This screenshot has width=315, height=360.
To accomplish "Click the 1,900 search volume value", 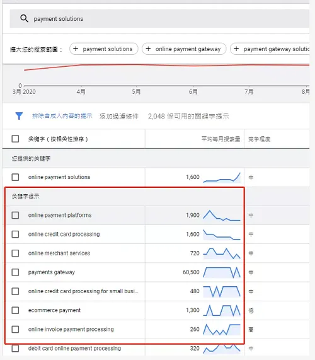I will 193,215.
